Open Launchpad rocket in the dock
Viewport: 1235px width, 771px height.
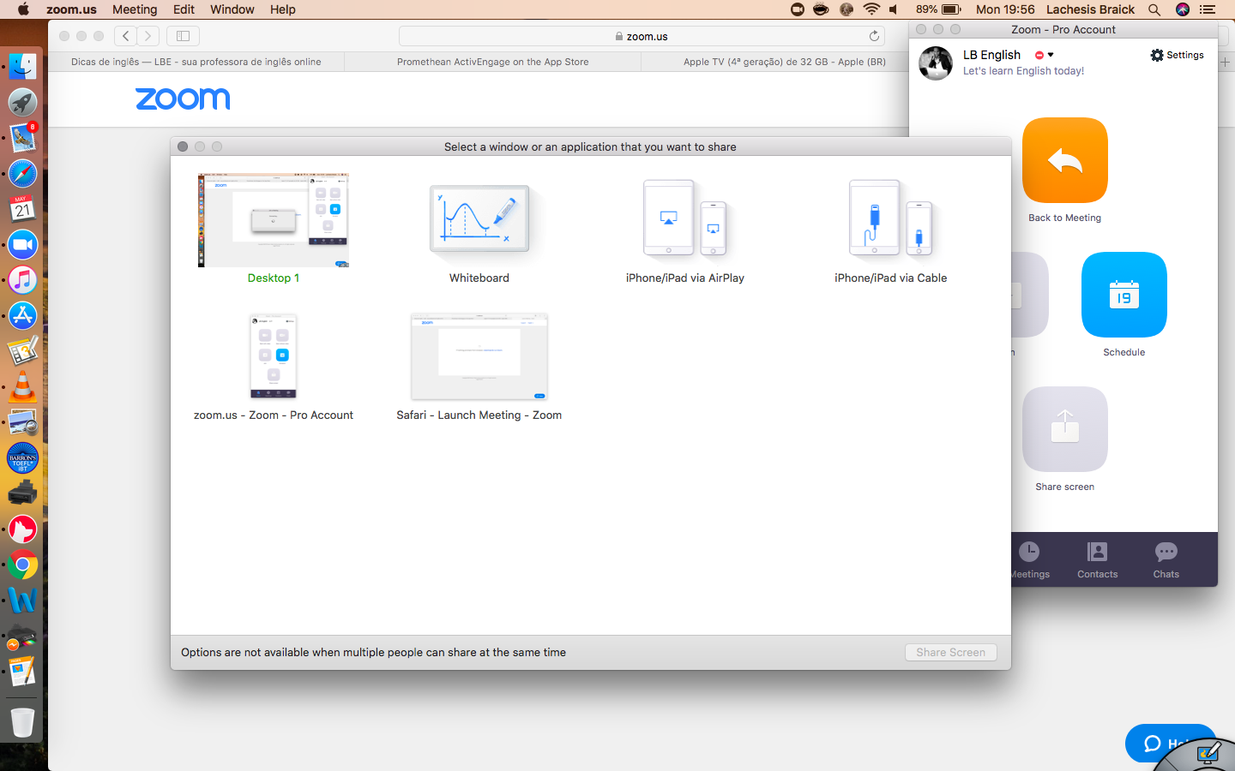23,102
